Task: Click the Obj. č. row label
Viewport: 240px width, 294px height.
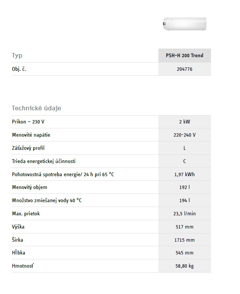Action: [19, 69]
